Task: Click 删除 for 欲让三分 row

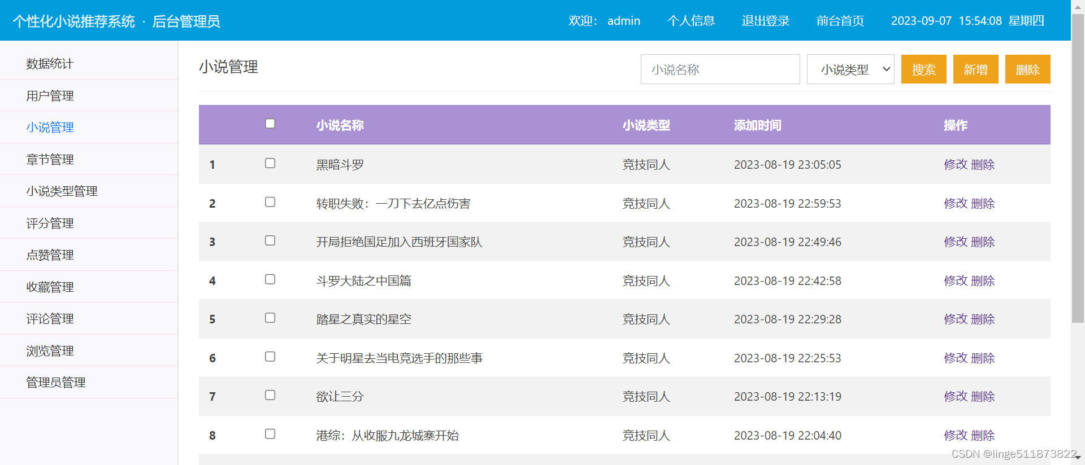Action: pos(983,396)
